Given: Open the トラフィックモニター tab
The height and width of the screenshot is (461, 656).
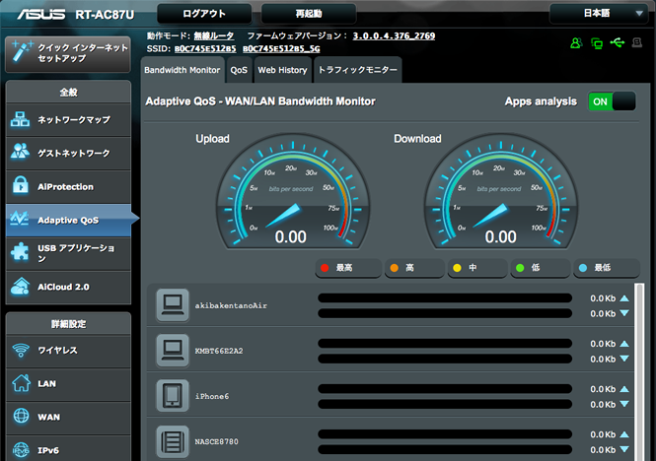Looking at the screenshot, I should [x=358, y=70].
